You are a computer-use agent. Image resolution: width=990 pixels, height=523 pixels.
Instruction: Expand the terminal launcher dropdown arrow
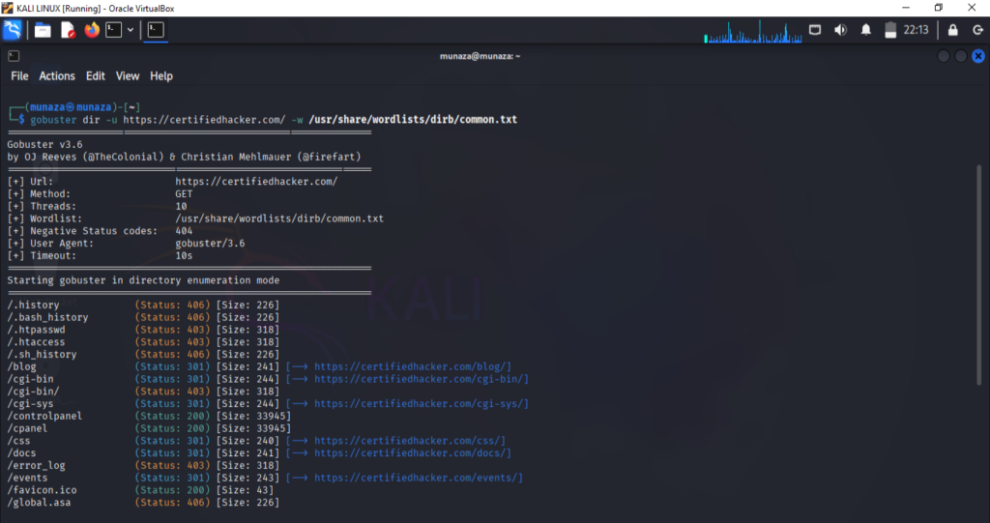click(x=131, y=30)
